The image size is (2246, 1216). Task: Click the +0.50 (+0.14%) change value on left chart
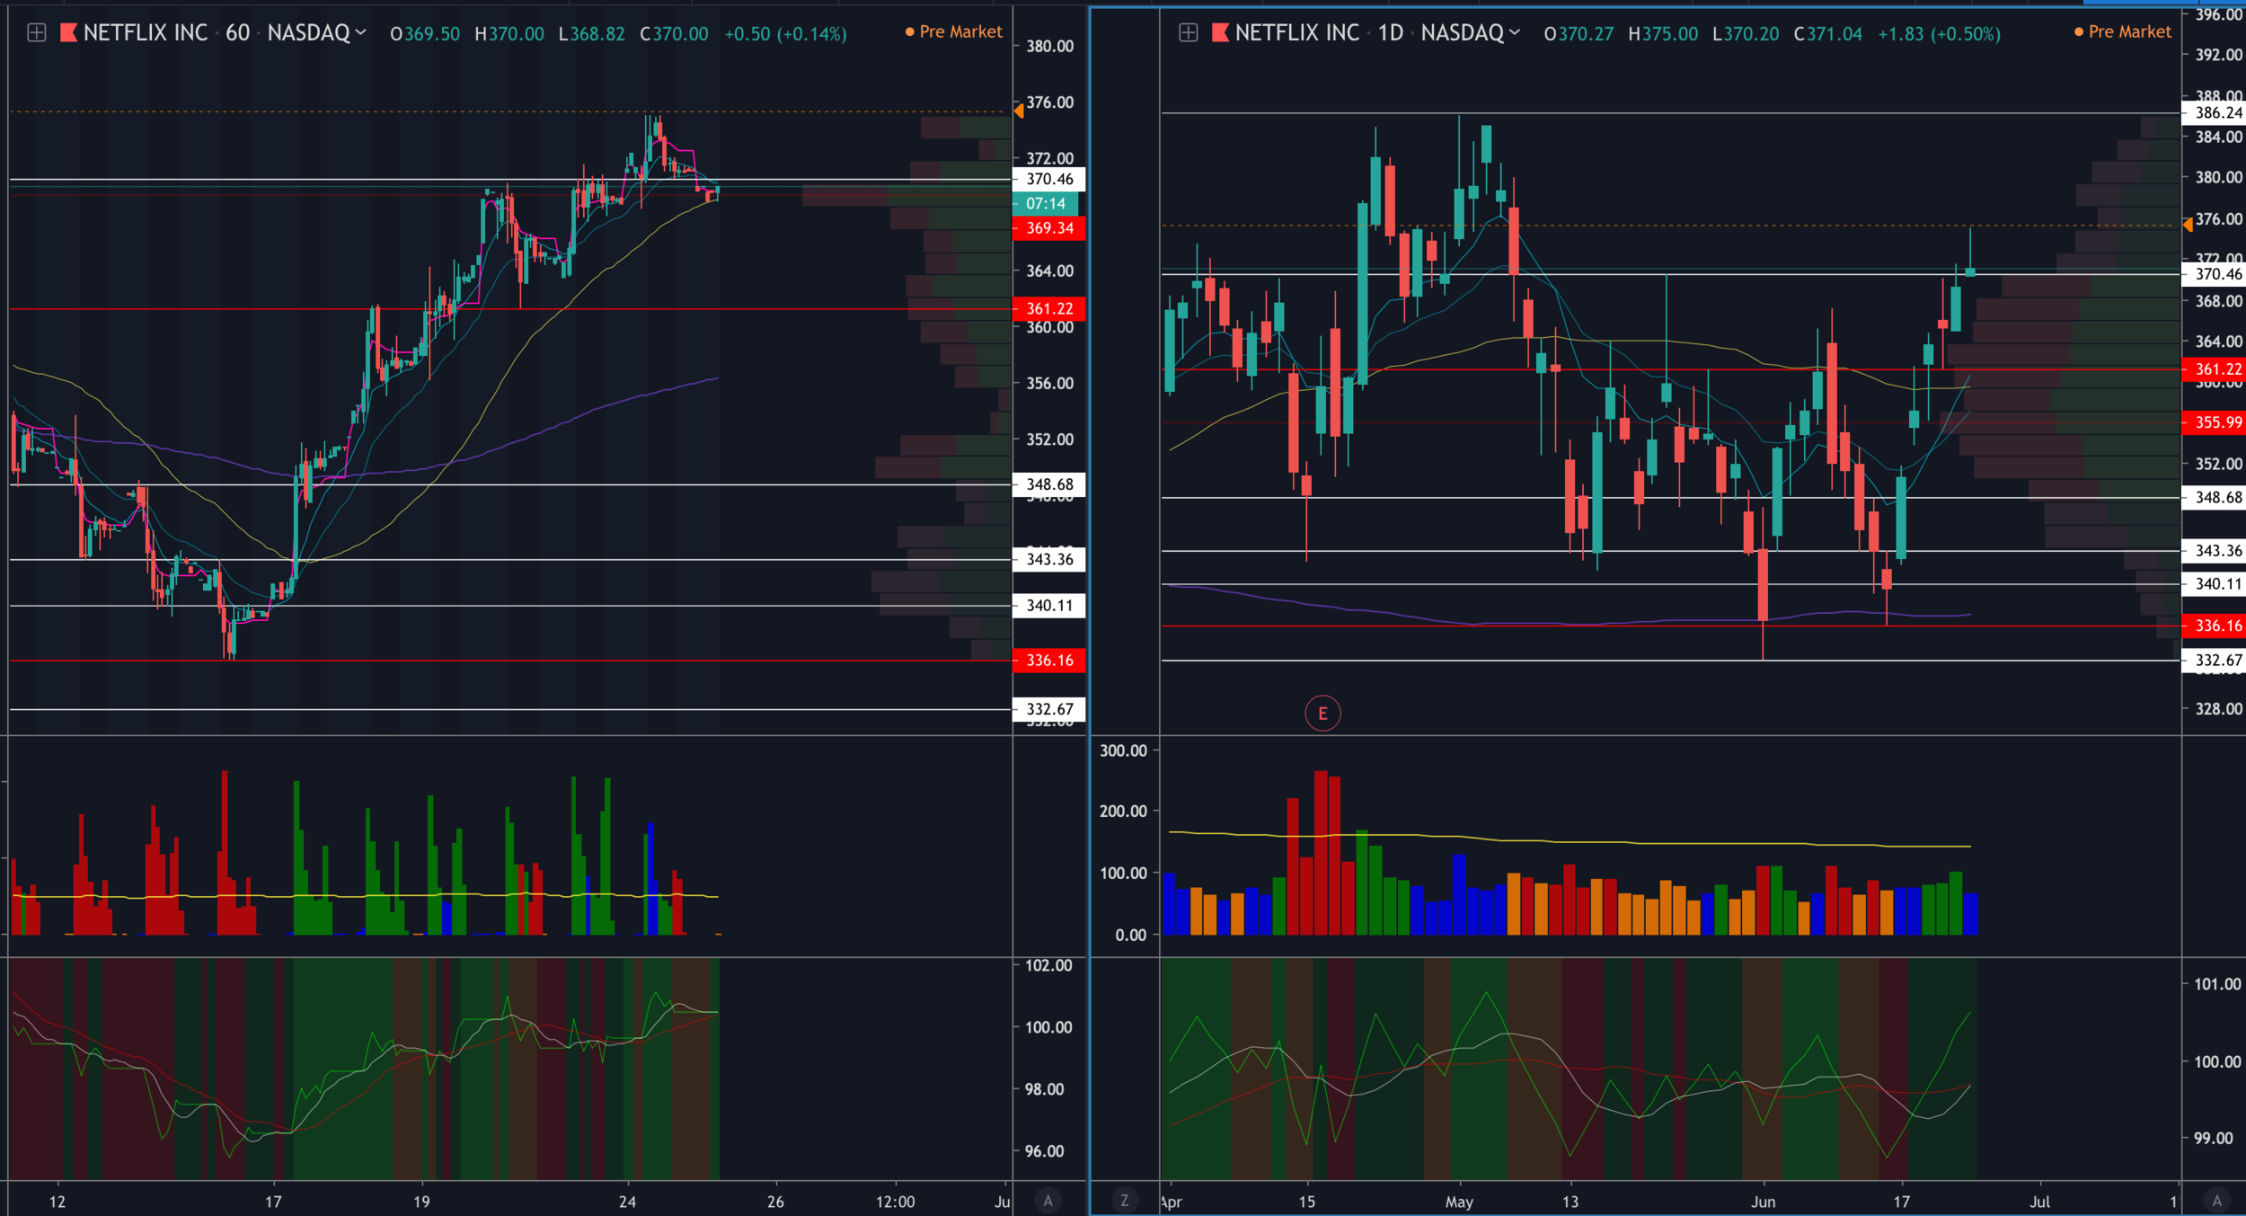(785, 34)
